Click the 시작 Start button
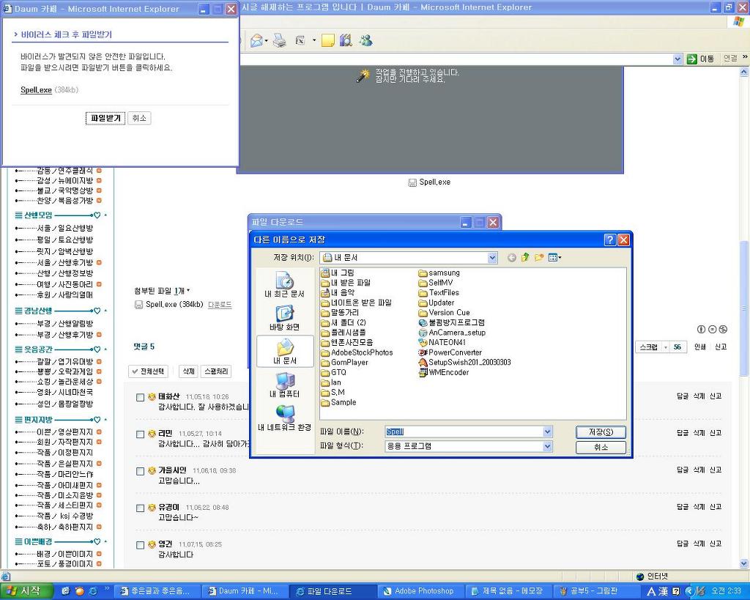This screenshot has height=600, width=750. [x=26, y=591]
